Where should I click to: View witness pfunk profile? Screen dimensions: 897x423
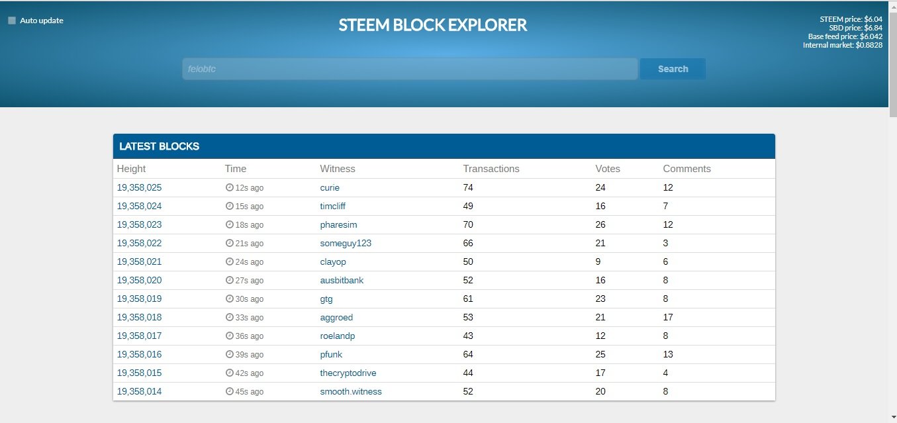[x=331, y=354]
